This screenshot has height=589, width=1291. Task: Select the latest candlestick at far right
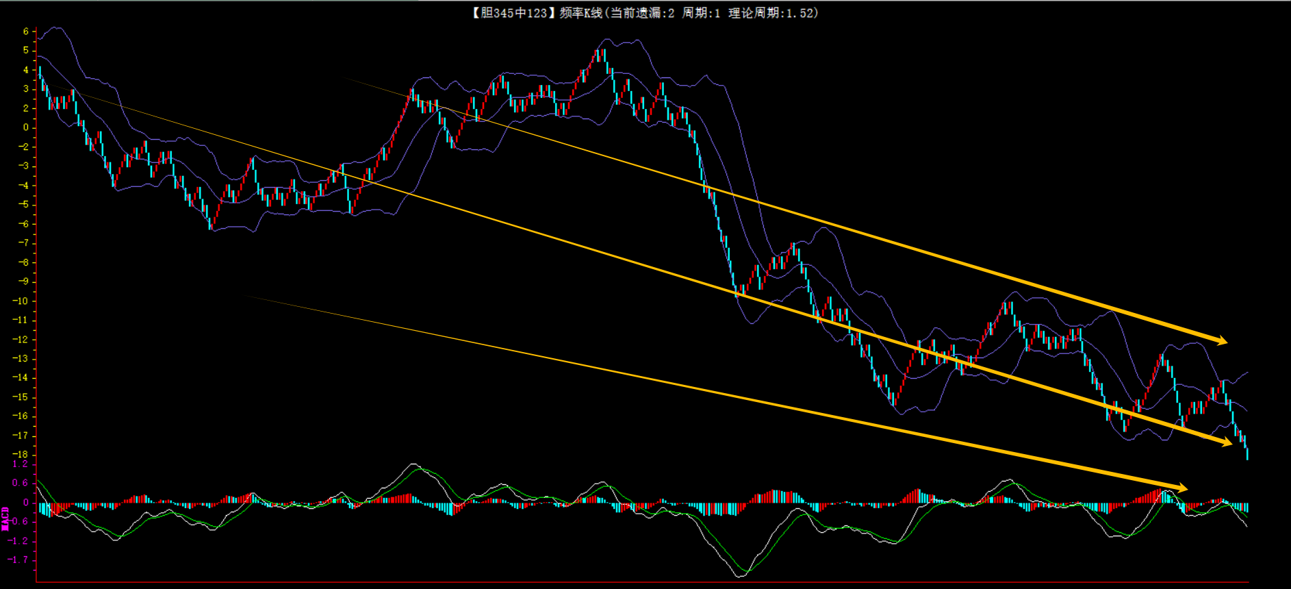coord(1247,452)
